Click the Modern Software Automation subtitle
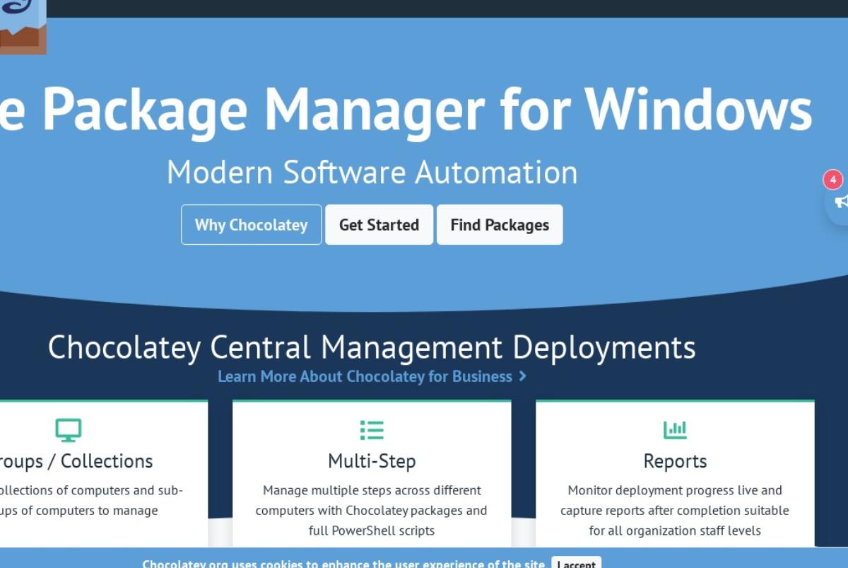 pos(372,172)
